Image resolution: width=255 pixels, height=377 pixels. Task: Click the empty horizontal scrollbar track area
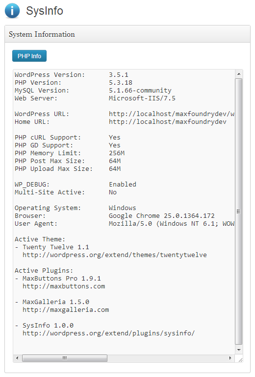(167, 358)
